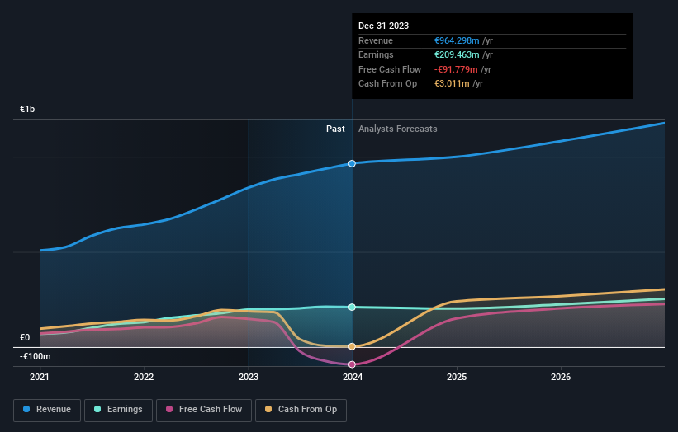Toggle the Earnings legend button
The image size is (678, 432).
click(x=118, y=410)
